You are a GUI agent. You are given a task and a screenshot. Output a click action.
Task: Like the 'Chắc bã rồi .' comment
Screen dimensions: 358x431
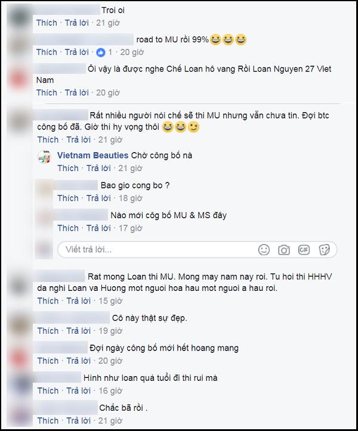(x=48, y=420)
